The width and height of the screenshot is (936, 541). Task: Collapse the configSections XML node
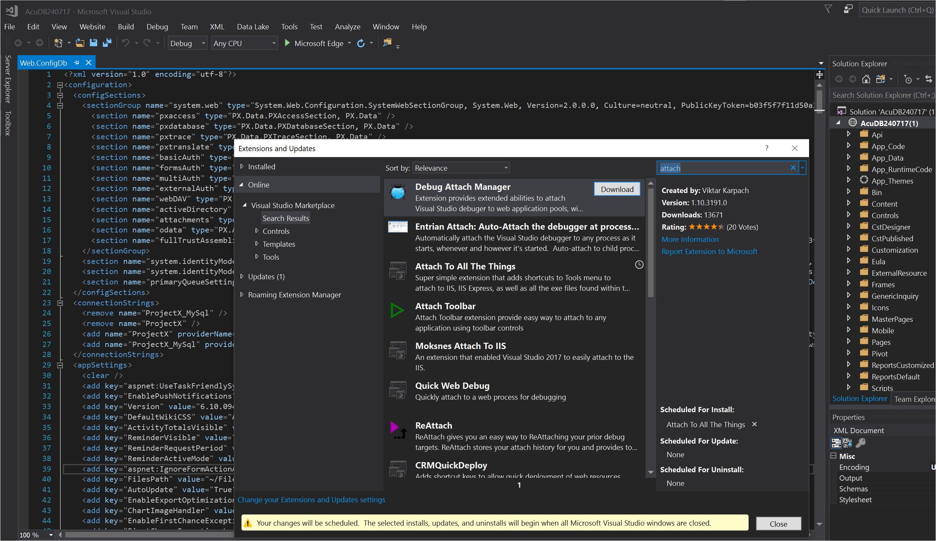[x=60, y=95]
